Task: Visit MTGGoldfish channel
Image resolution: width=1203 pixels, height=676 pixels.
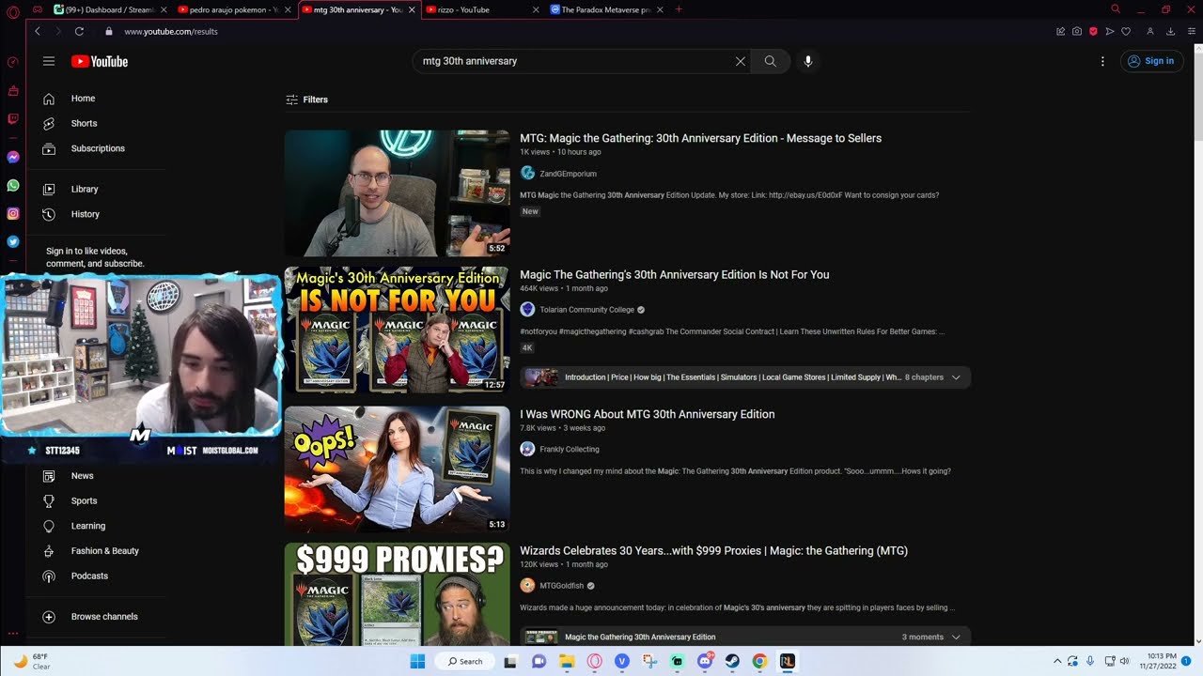Action: pos(561,586)
